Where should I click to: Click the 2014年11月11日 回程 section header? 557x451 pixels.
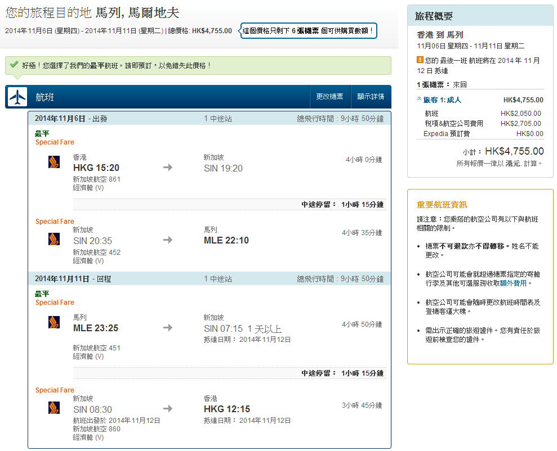coord(73,279)
